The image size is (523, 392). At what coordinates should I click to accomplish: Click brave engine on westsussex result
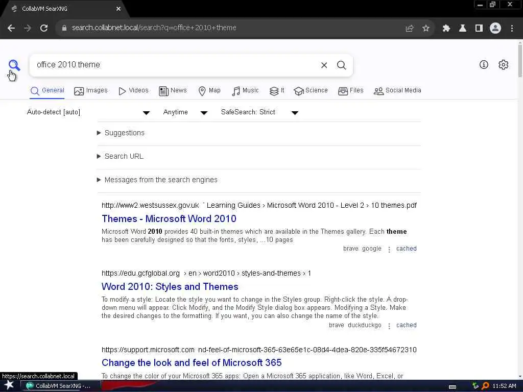coord(350,249)
